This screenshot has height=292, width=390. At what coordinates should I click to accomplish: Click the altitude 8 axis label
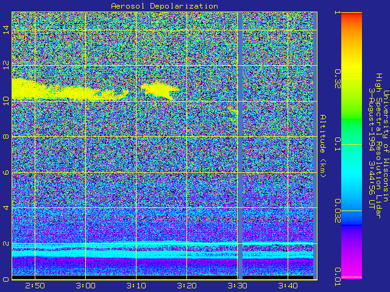tap(5, 136)
